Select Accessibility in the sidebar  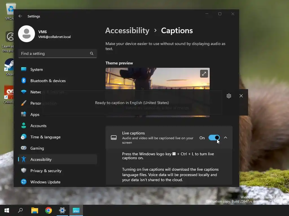58,159
